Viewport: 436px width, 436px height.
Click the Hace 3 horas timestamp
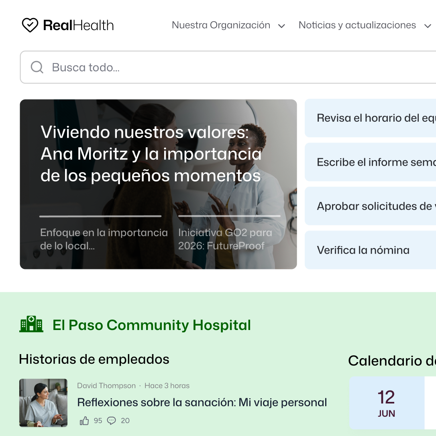point(167,386)
